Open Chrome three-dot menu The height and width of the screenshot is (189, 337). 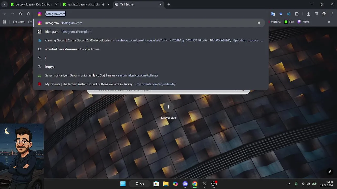point(332,14)
